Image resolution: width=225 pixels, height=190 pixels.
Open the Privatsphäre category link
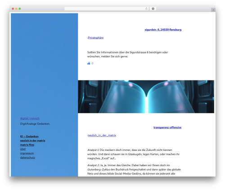tap(96, 38)
